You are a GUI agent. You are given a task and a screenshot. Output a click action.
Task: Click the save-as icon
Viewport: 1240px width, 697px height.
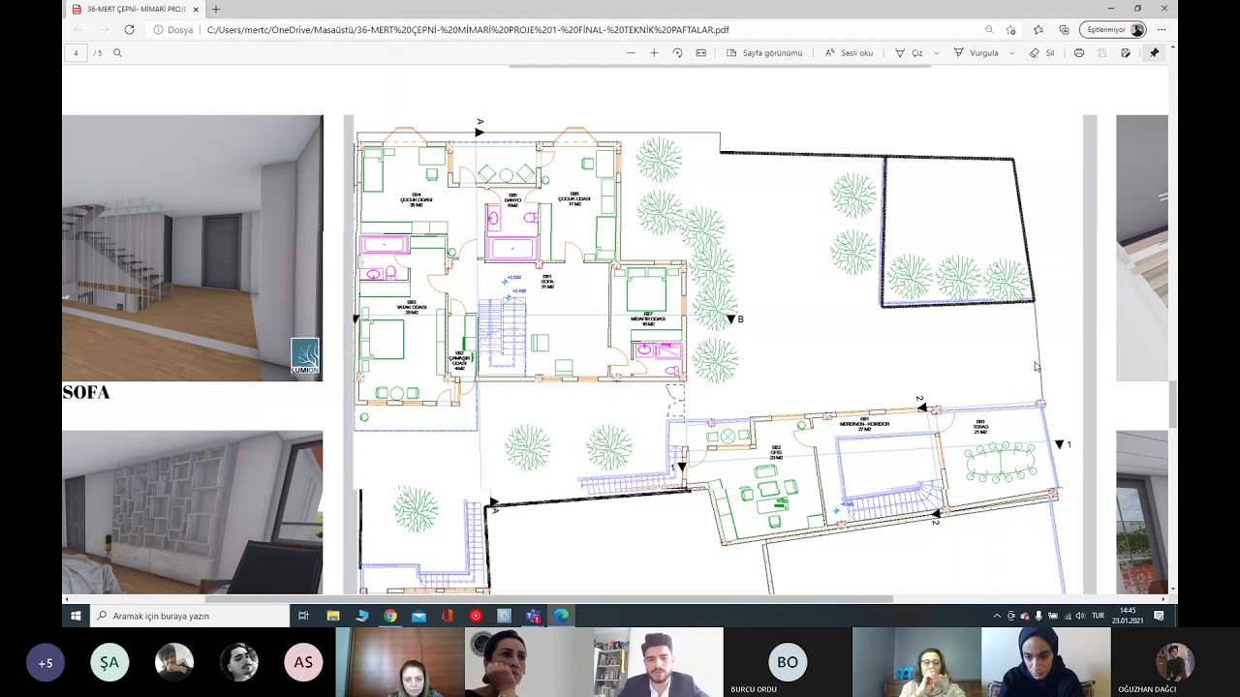tap(1126, 53)
